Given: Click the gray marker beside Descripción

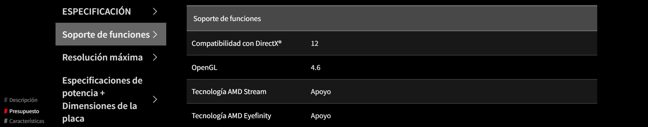Looking at the screenshot, I should pyautogui.click(x=6, y=100).
